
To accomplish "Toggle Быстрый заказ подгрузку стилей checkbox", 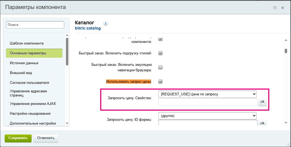I will pos(161,53).
